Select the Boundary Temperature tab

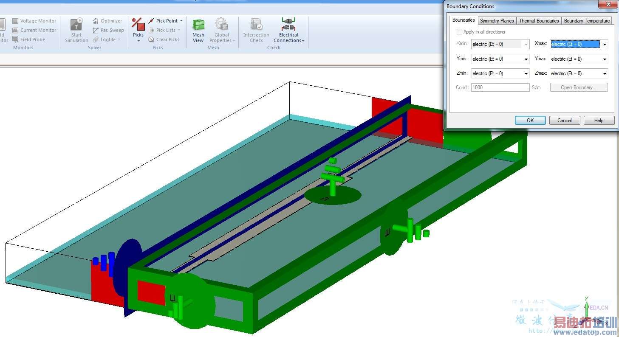tap(587, 21)
